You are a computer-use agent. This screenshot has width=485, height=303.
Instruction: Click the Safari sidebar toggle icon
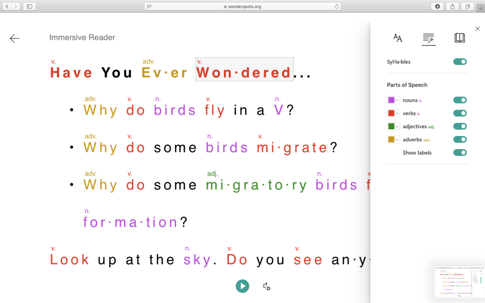[x=29, y=6]
